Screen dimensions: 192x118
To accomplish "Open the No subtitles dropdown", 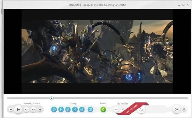I will pyautogui.click(x=123, y=103).
